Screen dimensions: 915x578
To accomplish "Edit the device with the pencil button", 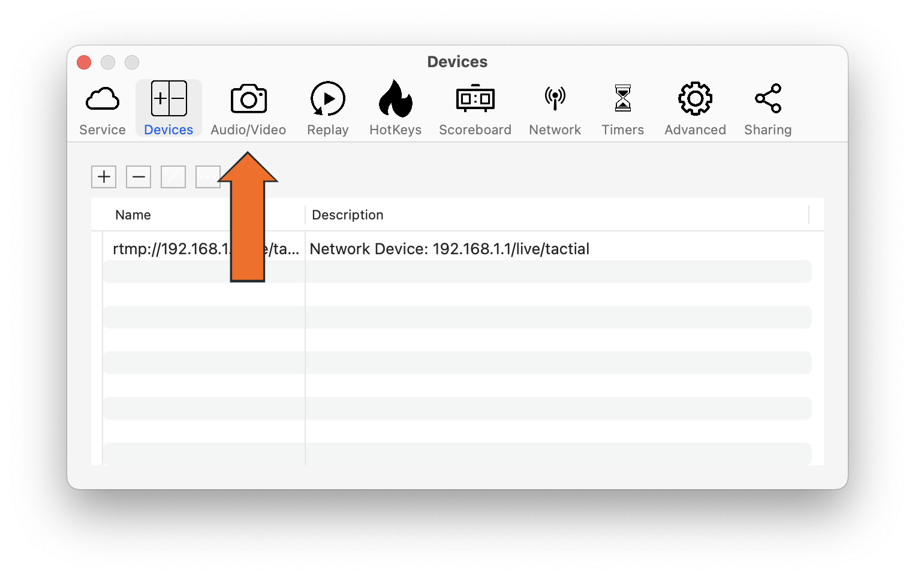I will 173,177.
